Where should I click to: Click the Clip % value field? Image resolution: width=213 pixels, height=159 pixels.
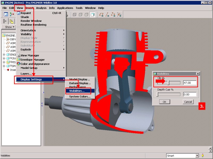[190, 83]
